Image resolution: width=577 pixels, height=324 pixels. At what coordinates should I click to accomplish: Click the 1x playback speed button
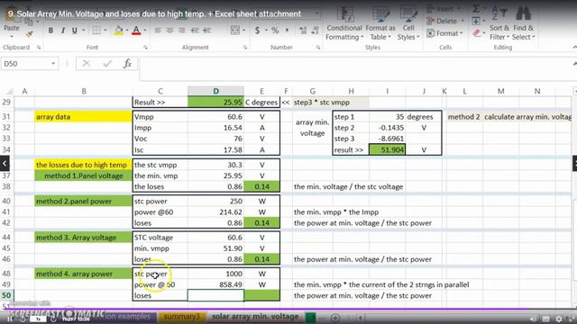pos(38,319)
